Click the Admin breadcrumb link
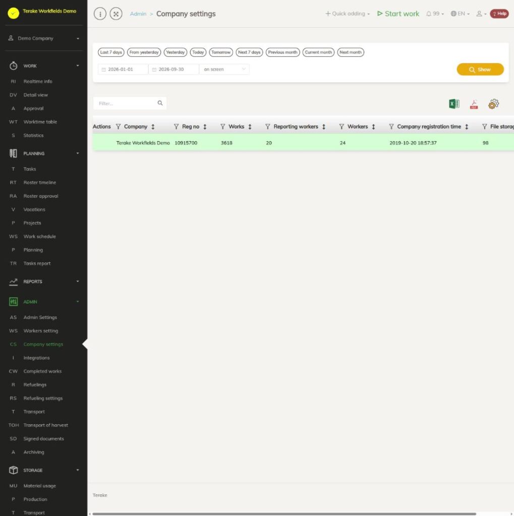 click(x=138, y=14)
